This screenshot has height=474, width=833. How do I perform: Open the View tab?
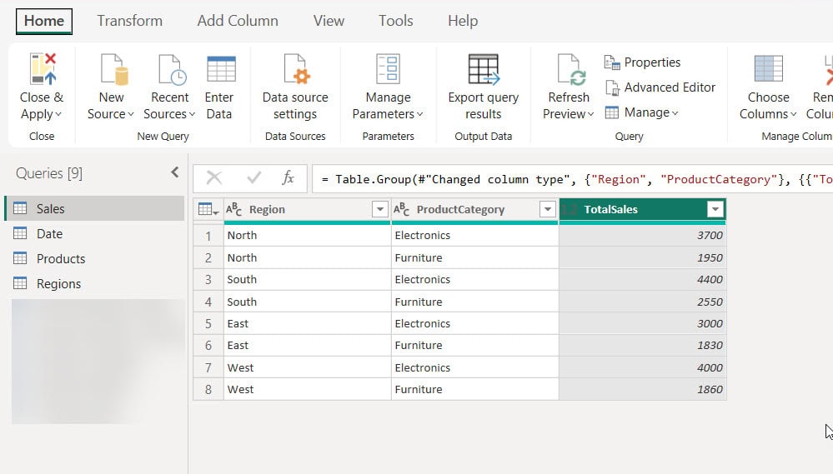coord(329,21)
